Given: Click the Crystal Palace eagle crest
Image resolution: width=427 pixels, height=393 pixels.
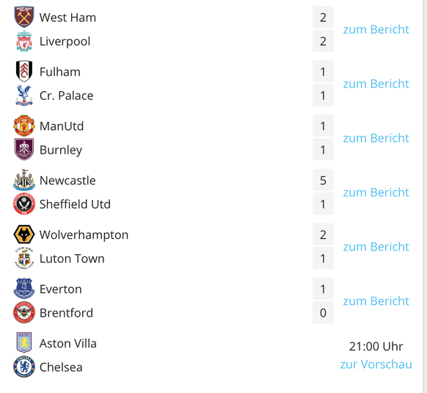Looking at the screenshot, I should pyautogui.click(x=24, y=95).
